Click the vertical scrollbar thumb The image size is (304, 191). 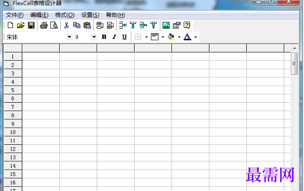click(x=294, y=63)
